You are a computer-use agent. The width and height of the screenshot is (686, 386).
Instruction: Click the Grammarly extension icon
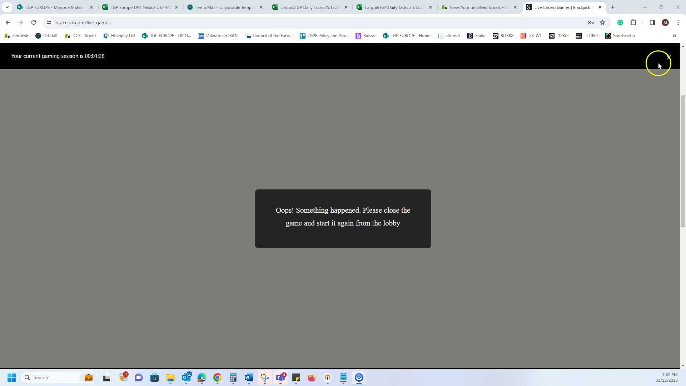[620, 23]
